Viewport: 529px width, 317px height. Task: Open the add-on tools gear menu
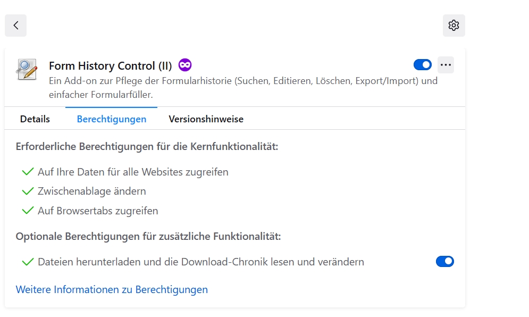click(x=454, y=26)
